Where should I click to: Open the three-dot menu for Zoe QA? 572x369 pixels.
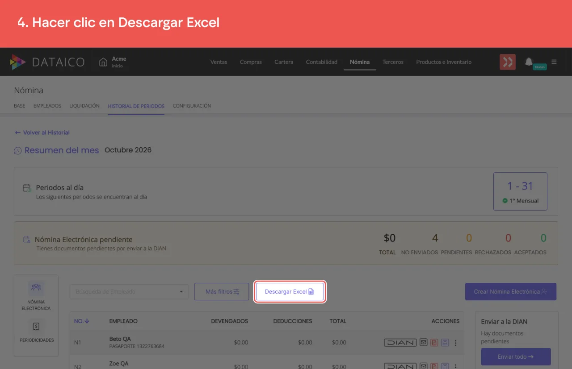click(456, 366)
